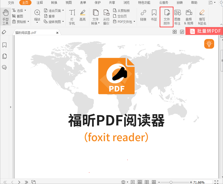Image resolution: width=223 pixels, height=184 pixels.
Task: Expand the Clipboard (剪贴板) dropdown arrow
Action: tap(28, 22)
